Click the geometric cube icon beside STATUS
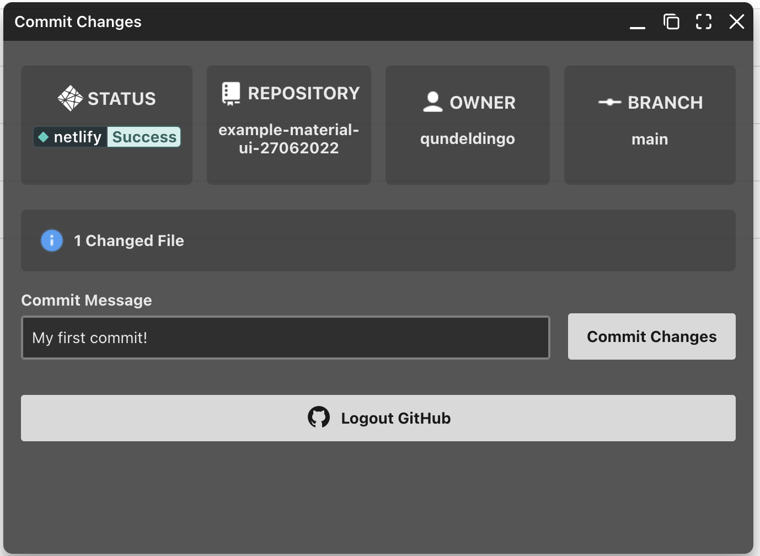This screenshot has width=760, height=556. tap(71, 98)
